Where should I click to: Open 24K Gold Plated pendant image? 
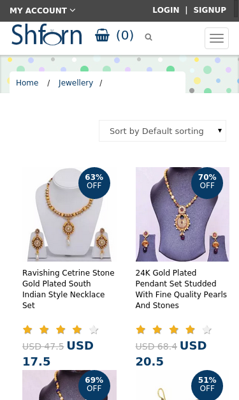point(182,214)
